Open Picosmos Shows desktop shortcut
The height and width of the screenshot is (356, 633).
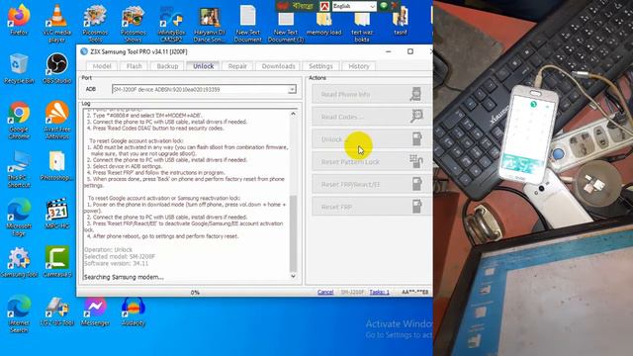133,23
